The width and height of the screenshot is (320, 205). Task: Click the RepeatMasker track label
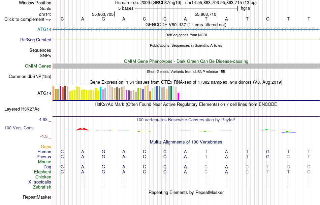tap(37, 197)
